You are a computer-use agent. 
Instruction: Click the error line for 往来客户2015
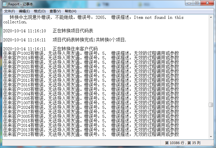pos(91,121)
